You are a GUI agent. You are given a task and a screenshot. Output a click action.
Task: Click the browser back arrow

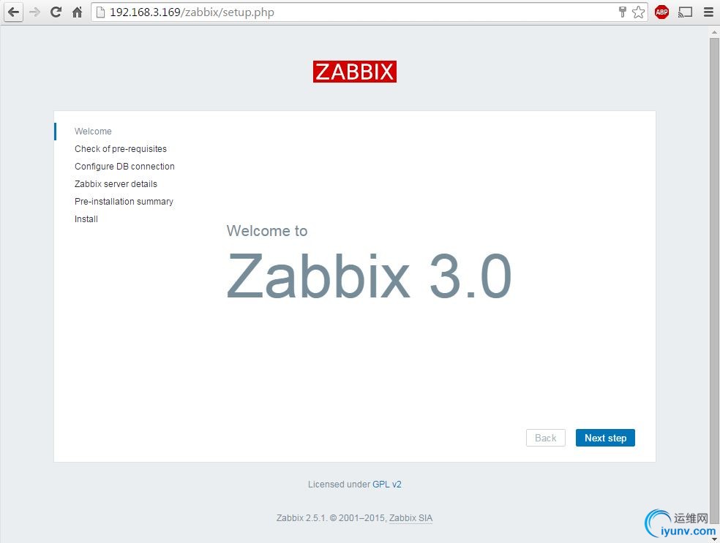pyautogui.click(x=13, y=12)
